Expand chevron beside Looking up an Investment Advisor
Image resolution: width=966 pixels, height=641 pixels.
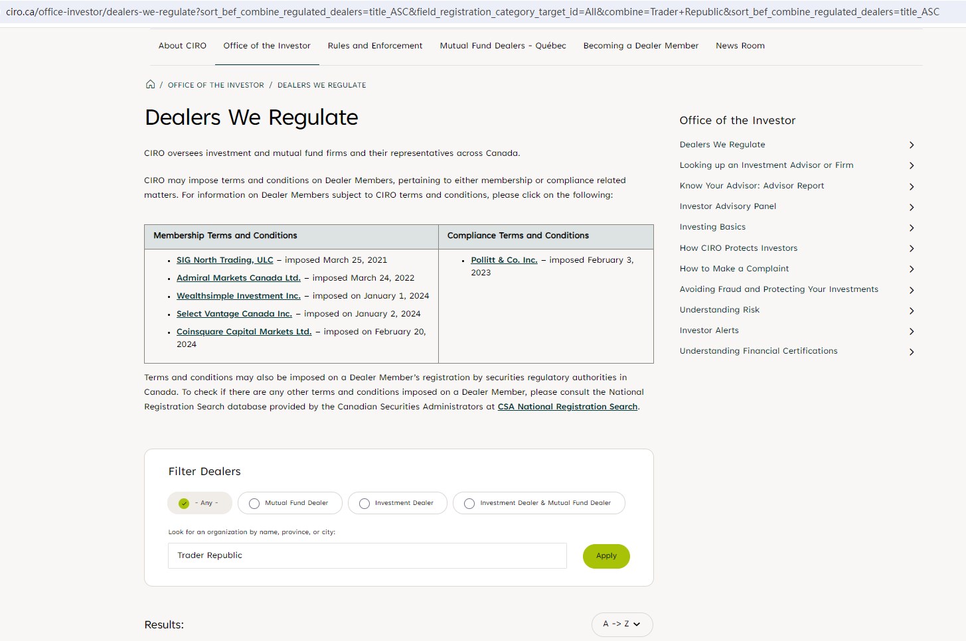pyautogui.click(x=912, y=165)
